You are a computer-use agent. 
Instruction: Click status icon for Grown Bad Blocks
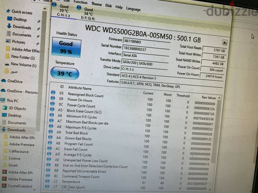tap(50, 137)
